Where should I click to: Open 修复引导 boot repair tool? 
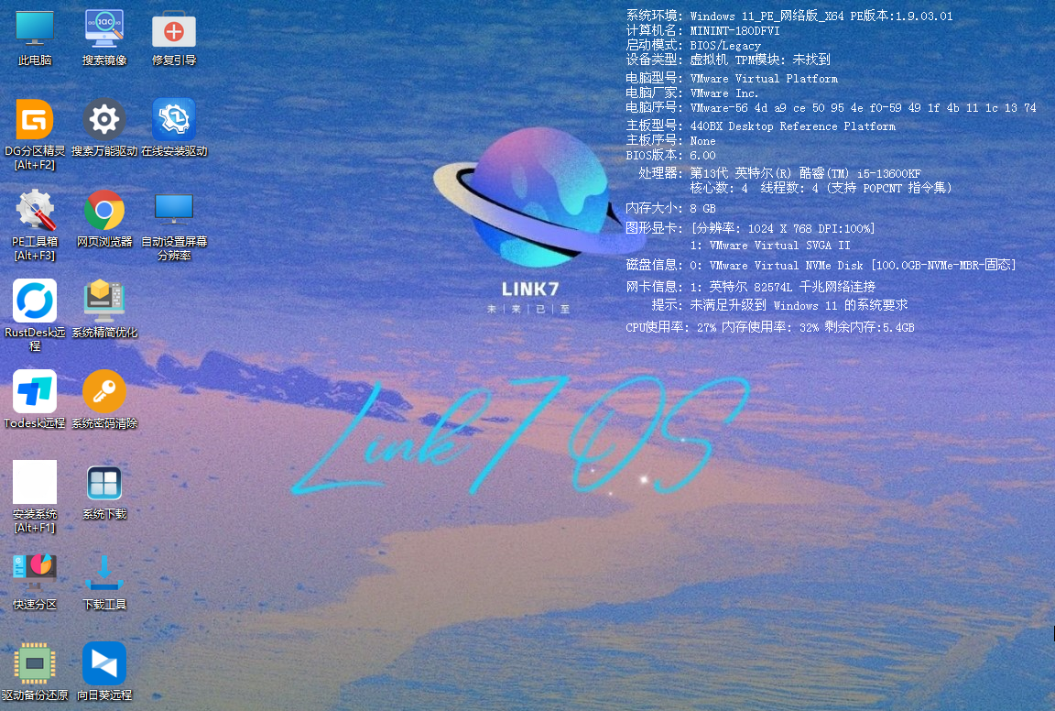[174, 30]
